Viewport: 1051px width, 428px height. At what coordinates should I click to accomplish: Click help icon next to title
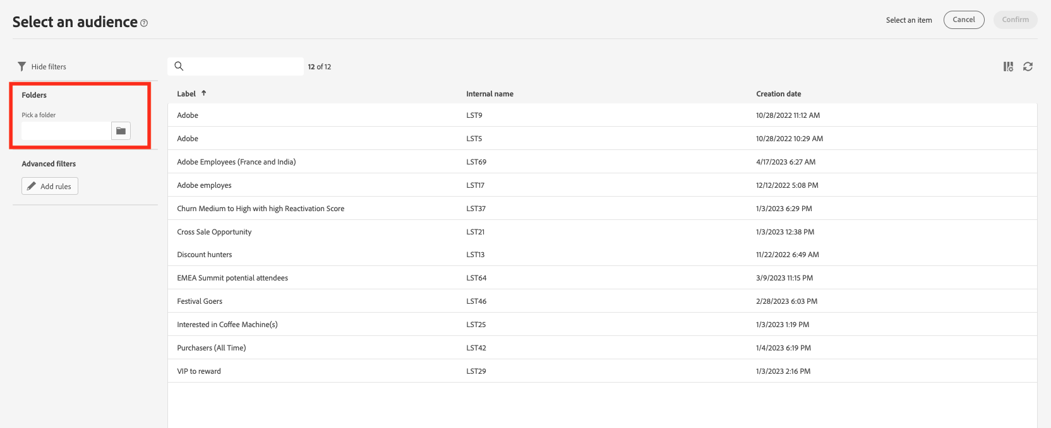[x=144, y=23]
